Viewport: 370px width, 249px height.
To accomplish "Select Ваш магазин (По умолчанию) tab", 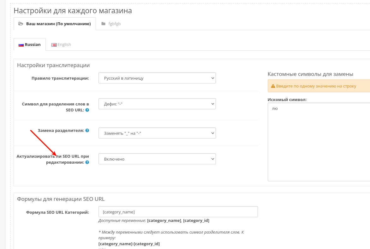I will pos(55,24).
